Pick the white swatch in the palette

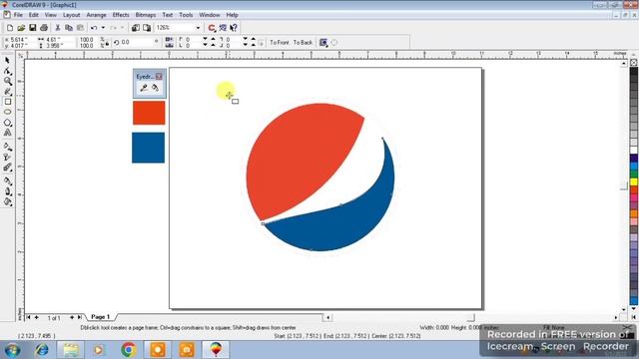pos(634,151)
